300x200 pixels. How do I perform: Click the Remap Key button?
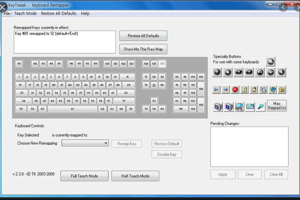tap(126, 144)
